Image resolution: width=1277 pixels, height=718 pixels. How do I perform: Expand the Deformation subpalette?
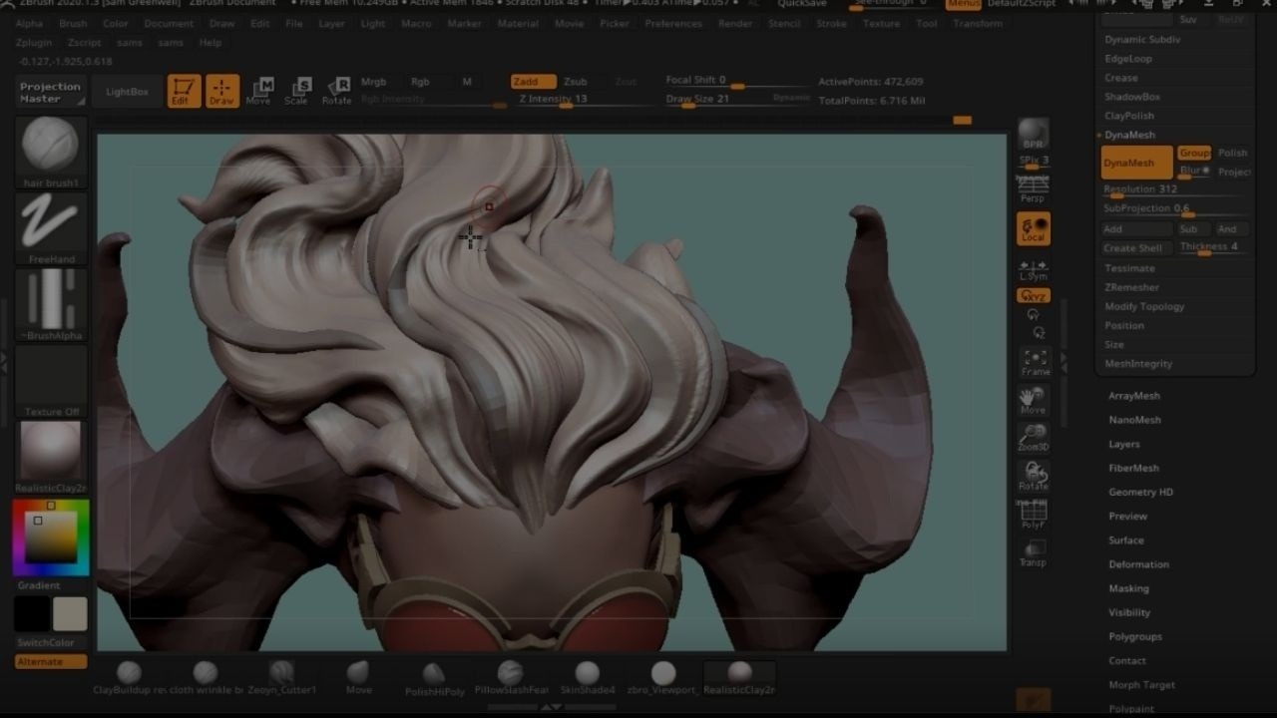pyautogui.click(x=1138, y=564)
